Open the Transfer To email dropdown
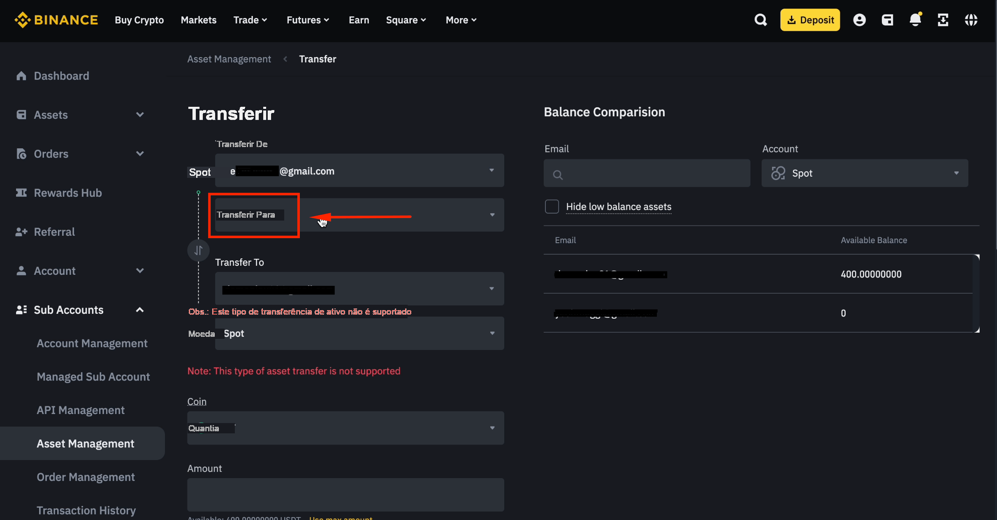This screenshot has width=997, height=520. pos(359,288)
